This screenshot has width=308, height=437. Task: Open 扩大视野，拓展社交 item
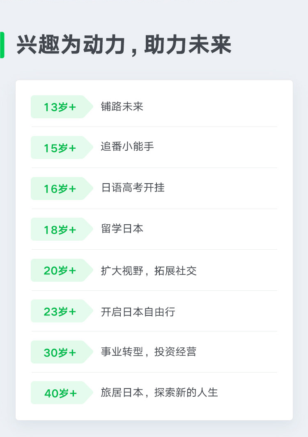[x=149, y=271]
